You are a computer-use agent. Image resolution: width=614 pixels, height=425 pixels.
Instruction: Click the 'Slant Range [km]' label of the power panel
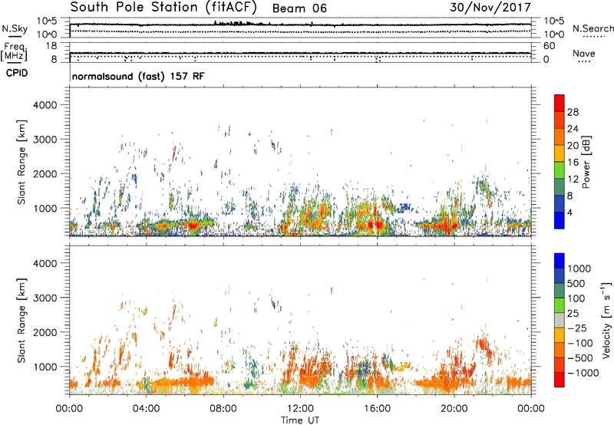pos(21,162)
